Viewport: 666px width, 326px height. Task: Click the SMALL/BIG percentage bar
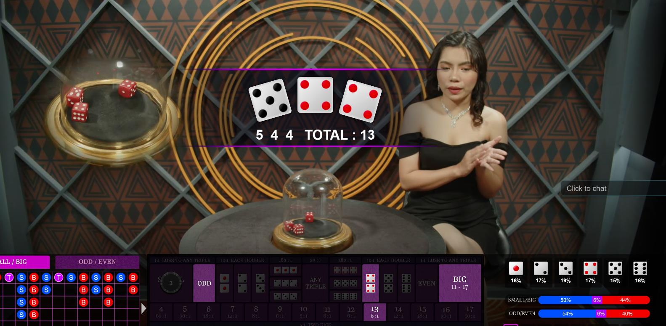pos(594,300)
